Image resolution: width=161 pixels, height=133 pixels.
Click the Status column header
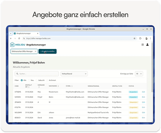pos(131,86)
